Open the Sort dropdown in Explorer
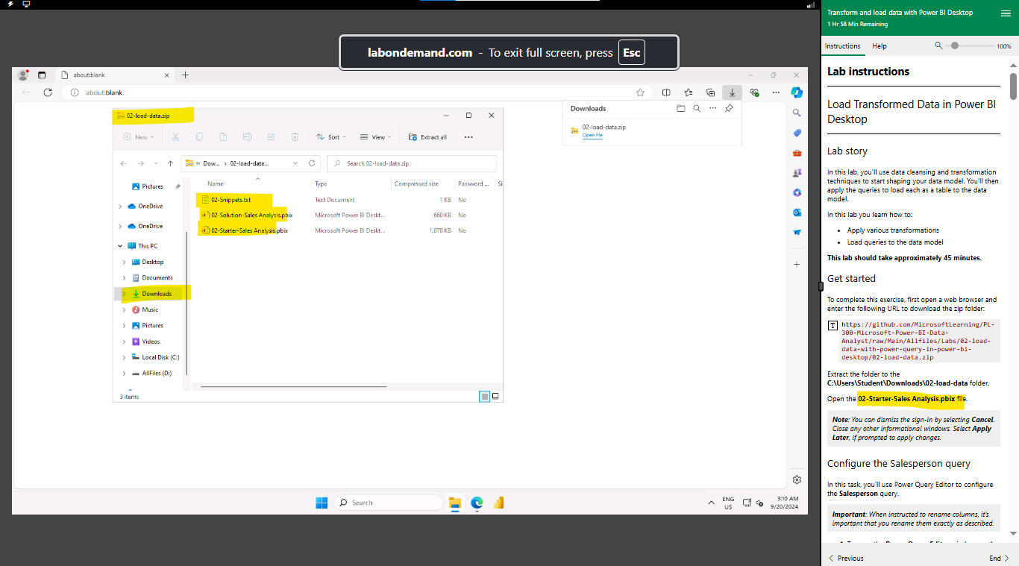This screenshot has width=1019, height=566. (x=330, y=137)
